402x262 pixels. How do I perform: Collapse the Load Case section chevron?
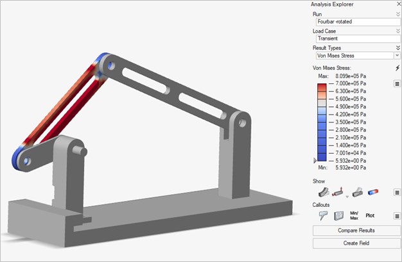click(x=398, y=31)
